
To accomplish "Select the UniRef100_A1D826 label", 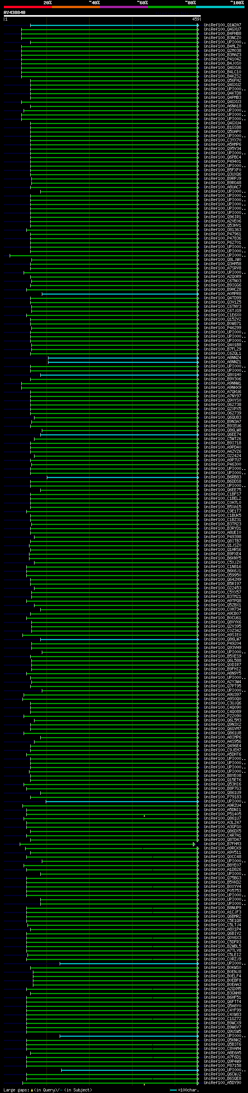I will pyautogui.click(x=222, y=869).
